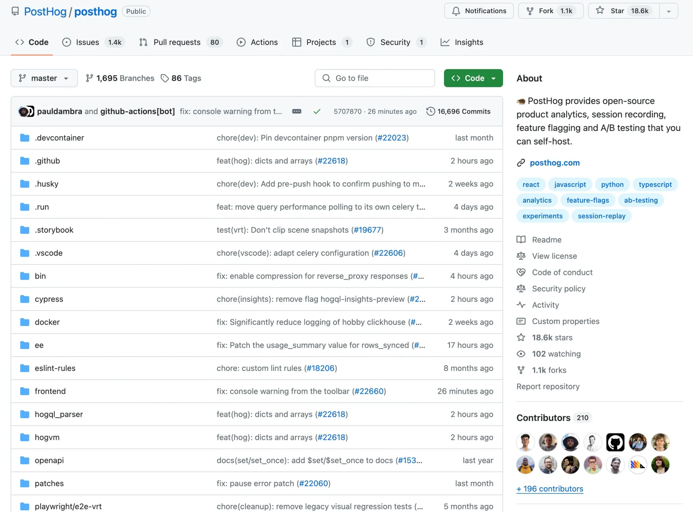The height and width of the screenshot is (512, 693).
Task: Click the View license link
Action: 554,256
